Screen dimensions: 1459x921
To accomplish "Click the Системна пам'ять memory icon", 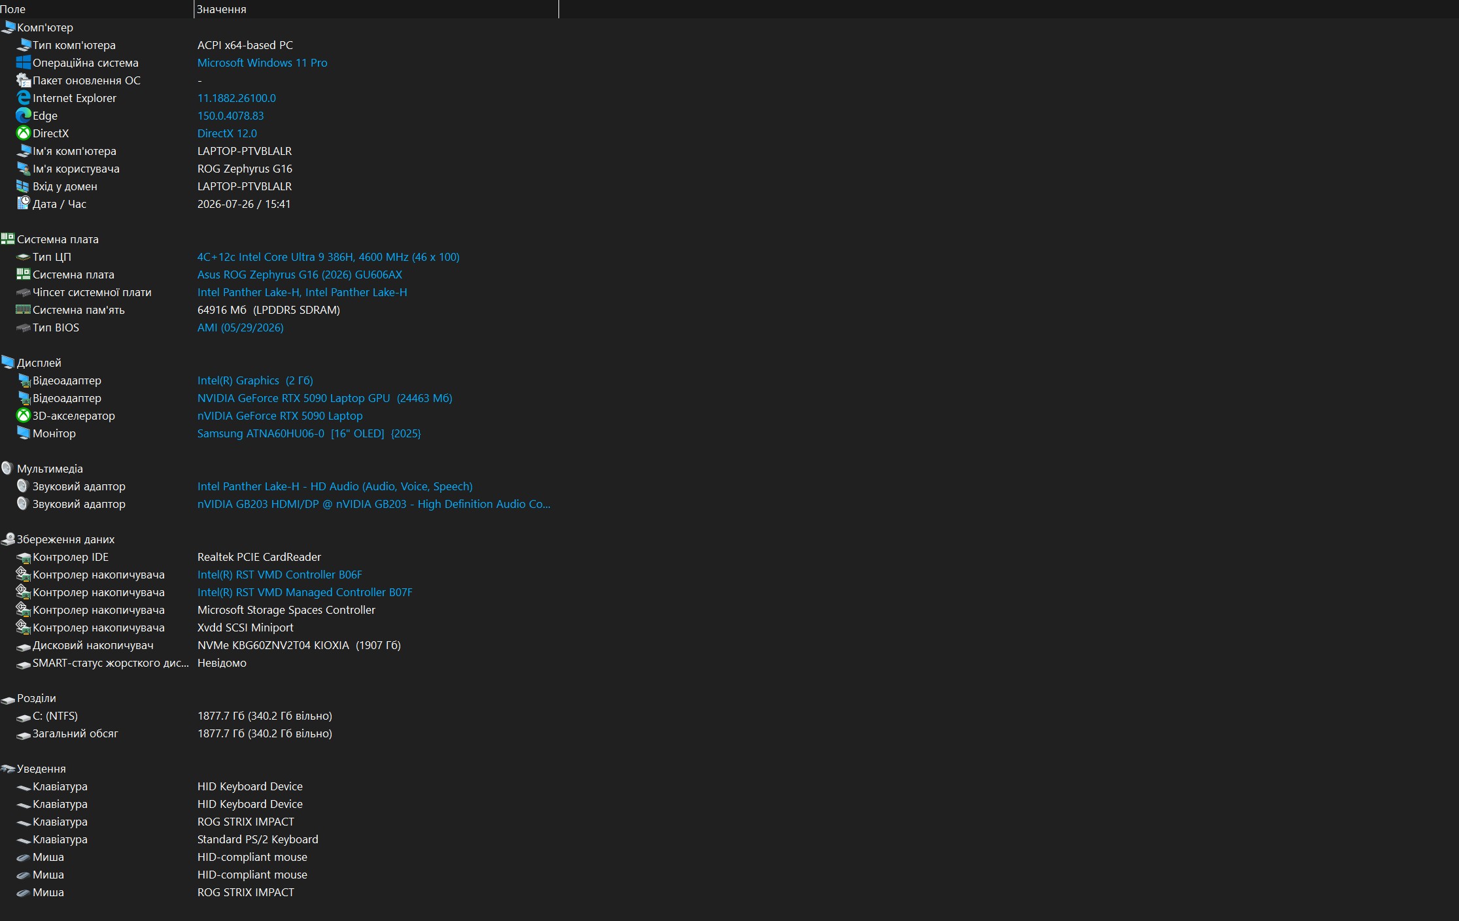I will point(23,310).
